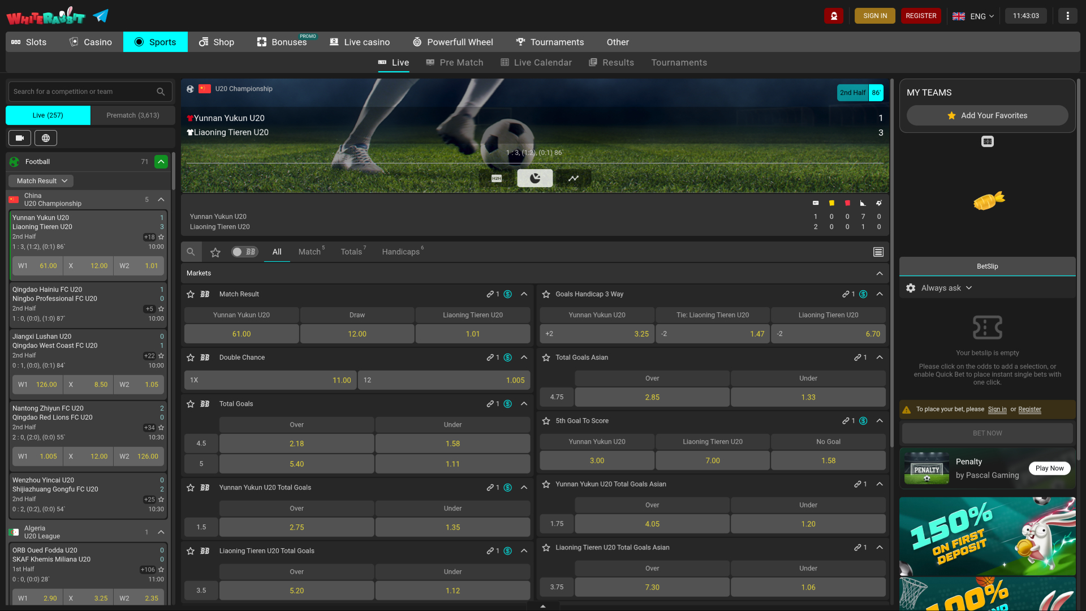Screen dimensions: 1086x611
Task: Favorite the Goals Handicap 3 Way market
Action: (546, 294)
